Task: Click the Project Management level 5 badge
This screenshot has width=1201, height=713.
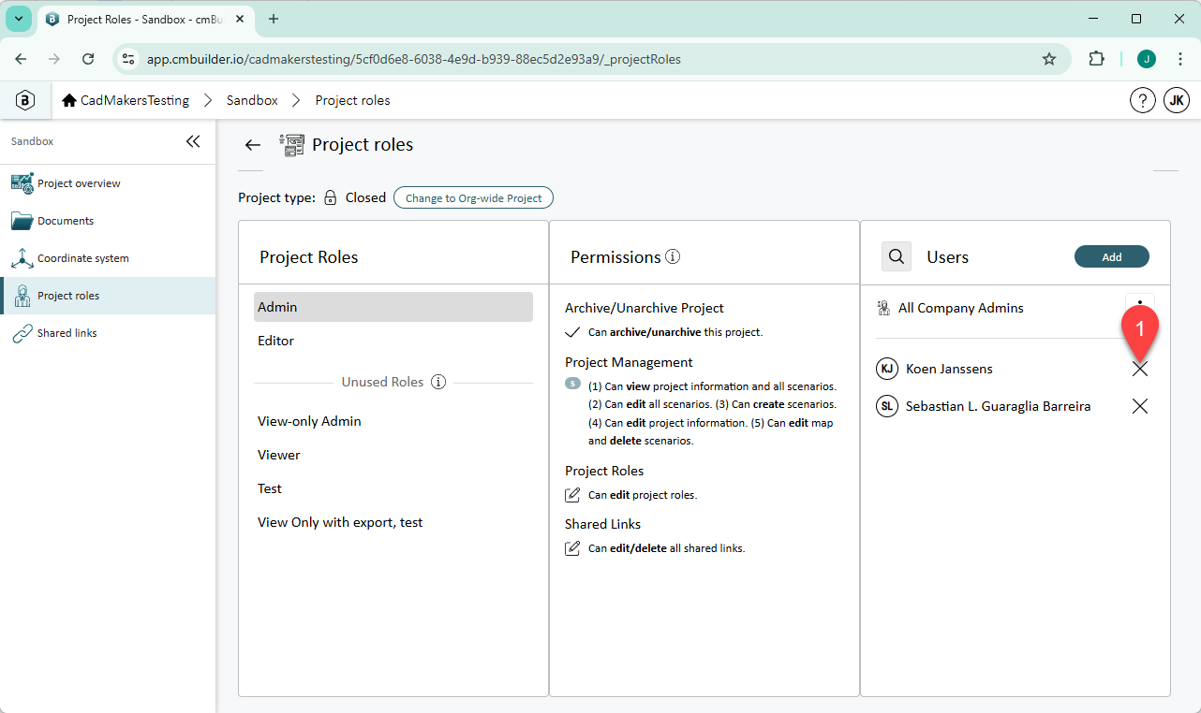Action: coord(572,384)
